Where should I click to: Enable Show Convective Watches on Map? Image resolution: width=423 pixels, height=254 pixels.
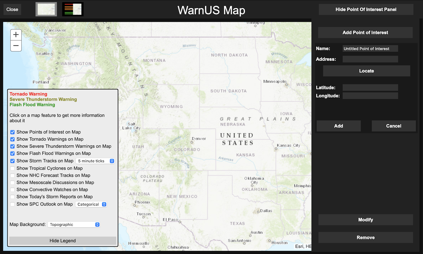13,190
